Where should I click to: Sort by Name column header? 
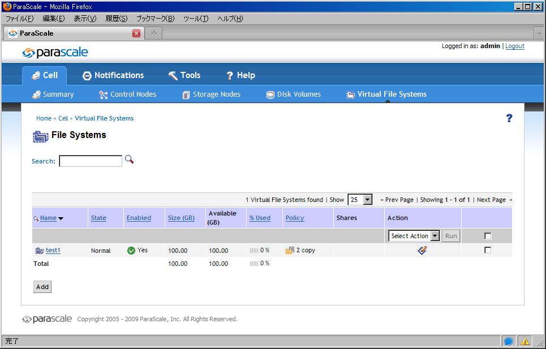pyautogui.click(x=48, y=218)
